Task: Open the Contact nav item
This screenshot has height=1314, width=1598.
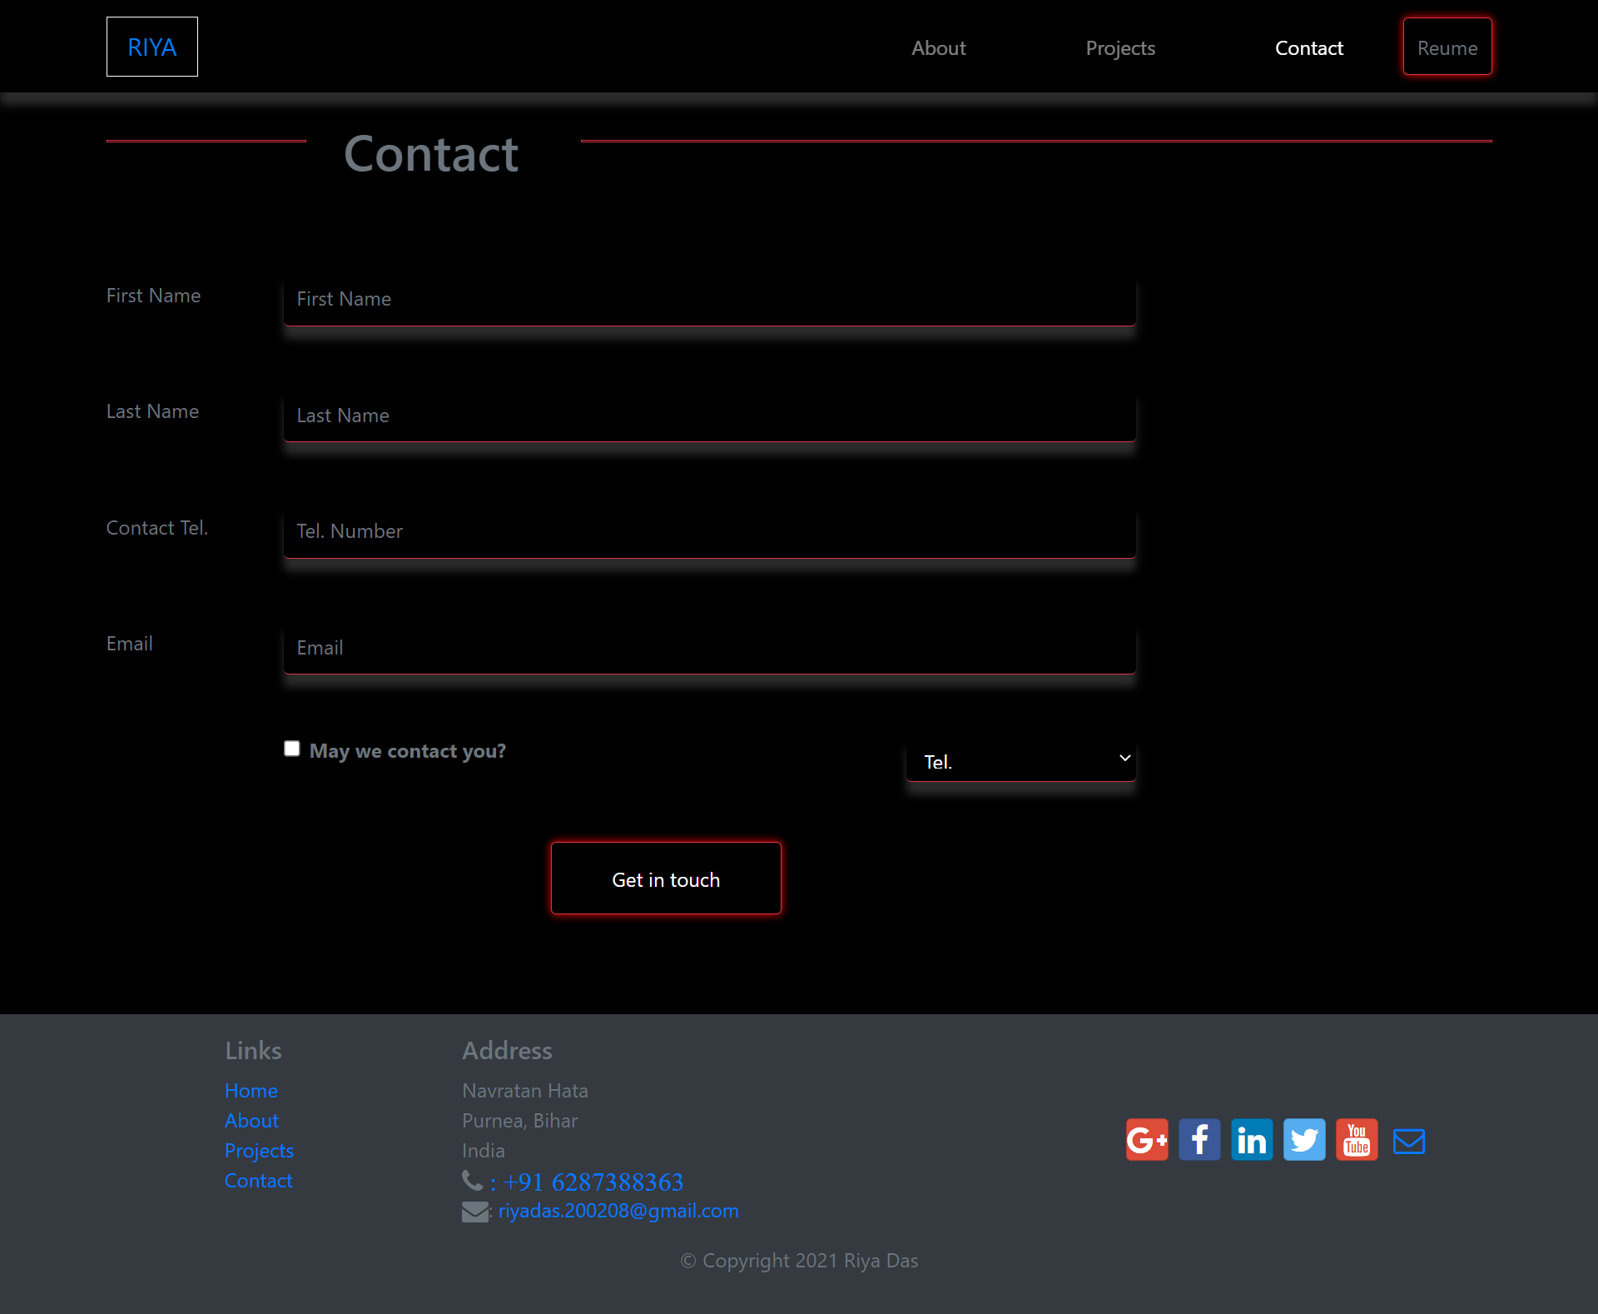Action: point(1308,47)
